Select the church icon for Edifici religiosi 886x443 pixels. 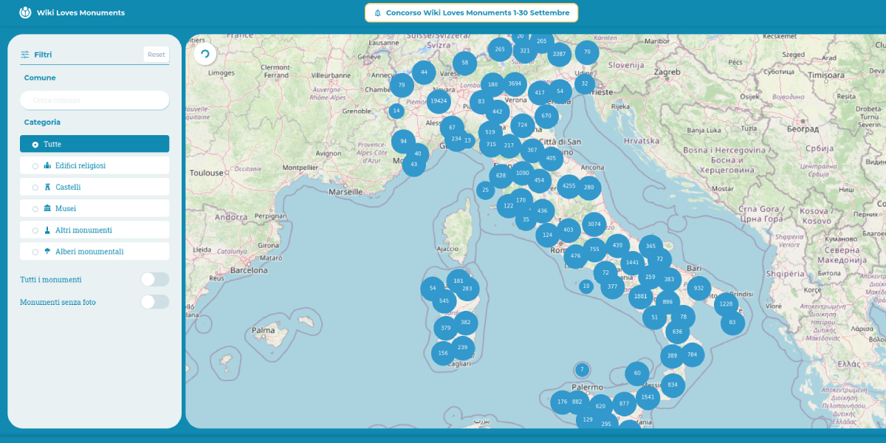pyautogui.click(x=48, y=165)
